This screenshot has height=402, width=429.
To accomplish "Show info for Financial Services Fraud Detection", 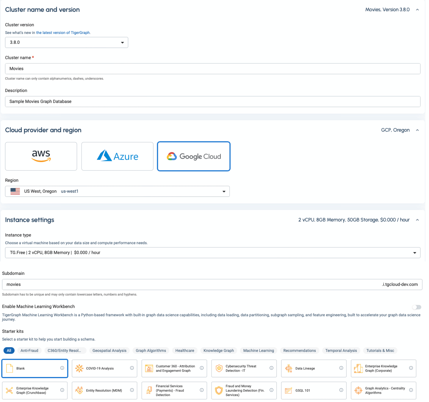I will point(202,390).
